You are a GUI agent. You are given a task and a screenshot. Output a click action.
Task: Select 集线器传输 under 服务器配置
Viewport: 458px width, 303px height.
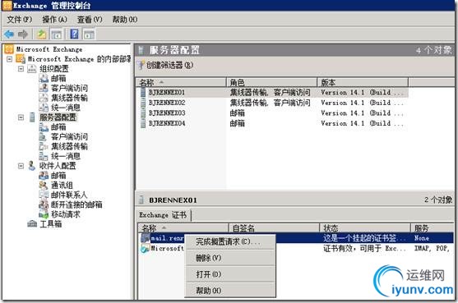click(x=69, y=146)
